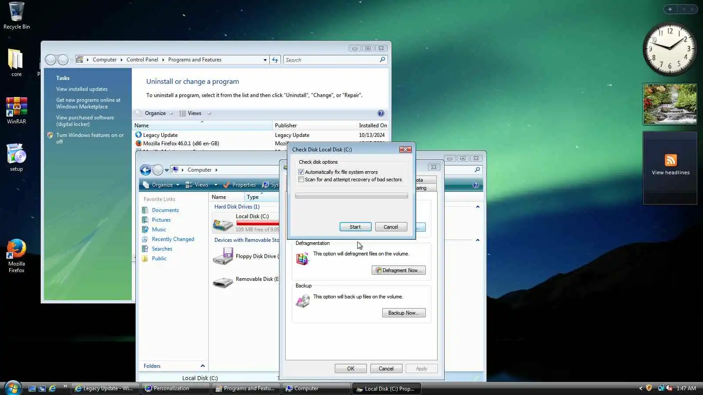The width and height of the screenshot is (703, 395).
Task: Show hidden system tray icons
Action: coord(641,388)
